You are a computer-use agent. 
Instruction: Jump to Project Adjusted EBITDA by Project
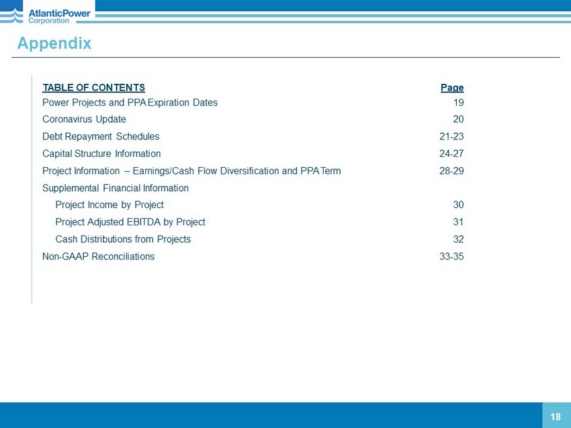point(130,222)
